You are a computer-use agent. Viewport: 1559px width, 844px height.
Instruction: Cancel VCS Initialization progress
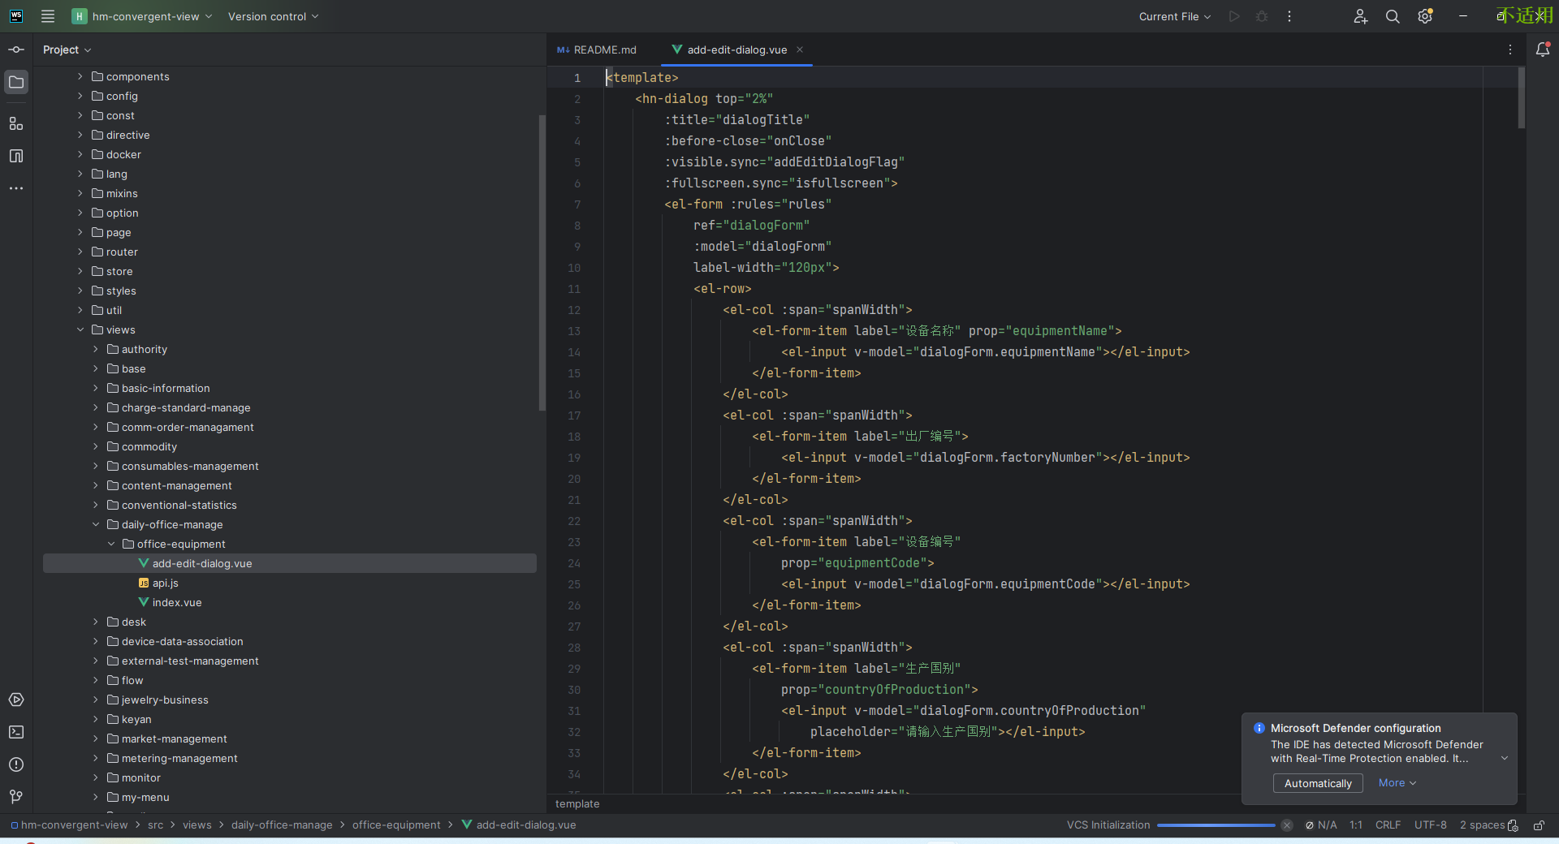(x=1287, y=825)
